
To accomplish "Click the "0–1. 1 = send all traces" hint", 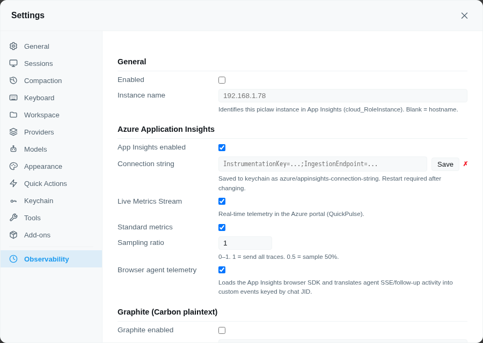I will click(x=279, y=257).
